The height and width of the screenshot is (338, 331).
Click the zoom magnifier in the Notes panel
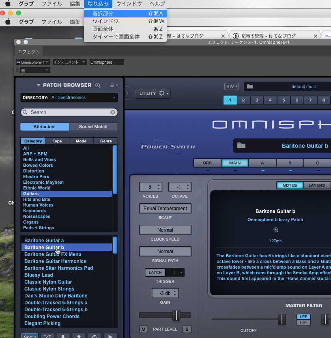pyautogui.click(x=275, y=230)
